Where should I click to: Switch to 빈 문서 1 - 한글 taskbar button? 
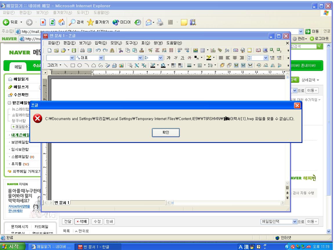[98, 247]
